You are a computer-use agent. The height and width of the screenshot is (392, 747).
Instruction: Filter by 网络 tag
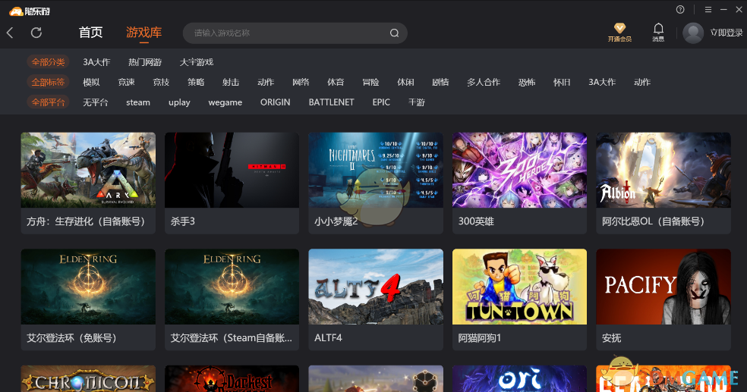point(301,83)
